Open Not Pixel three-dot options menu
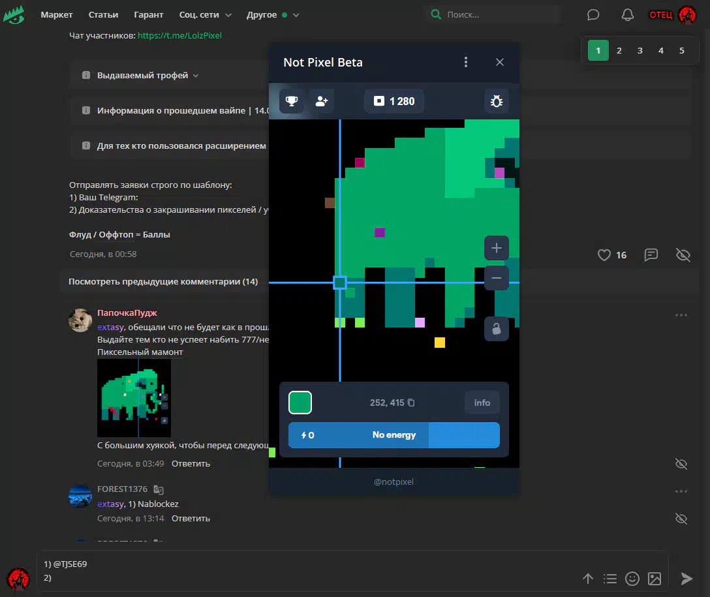Image resolution: width=710 pixels, height=597 pixels. point(465,62)
